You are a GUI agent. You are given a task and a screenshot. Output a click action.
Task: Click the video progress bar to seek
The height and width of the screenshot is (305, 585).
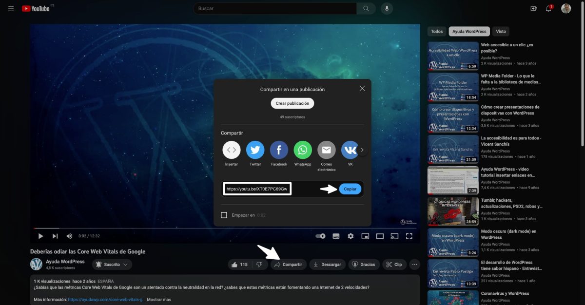[195, 227]
